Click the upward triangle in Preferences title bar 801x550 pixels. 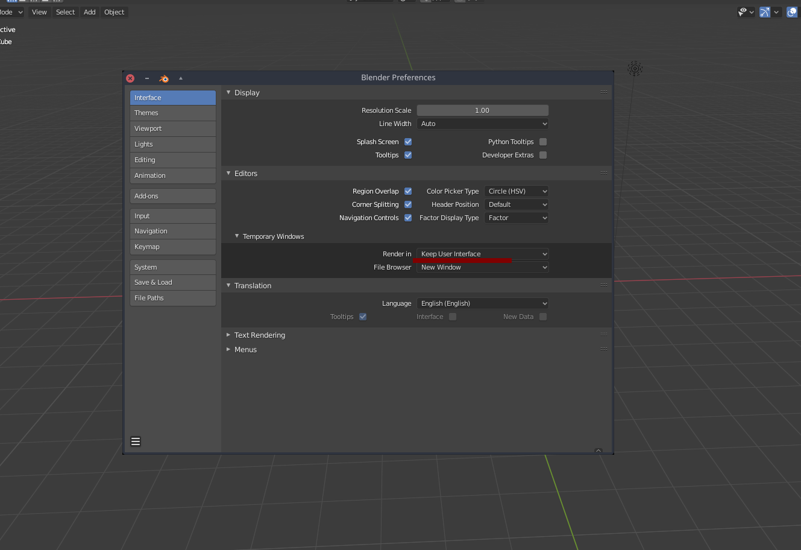point(180,78)
